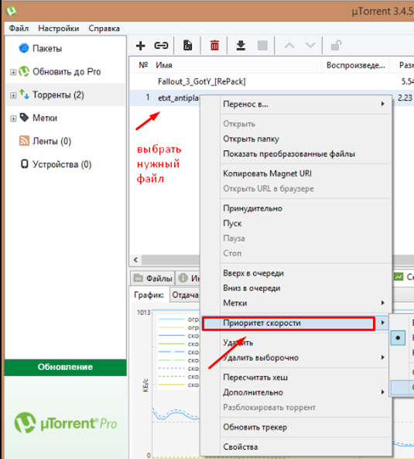The image size is (414, 459).
Task: Click the red Remove Torrent trash icon
Action: (214, 46)
